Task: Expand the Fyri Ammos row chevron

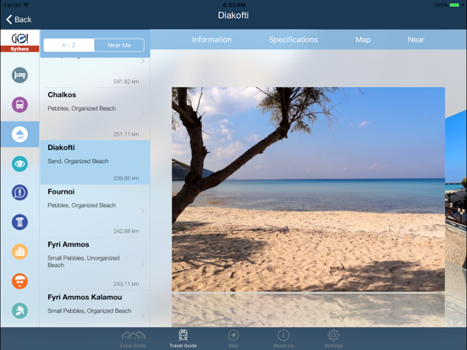Action: (x=143, y=264)
